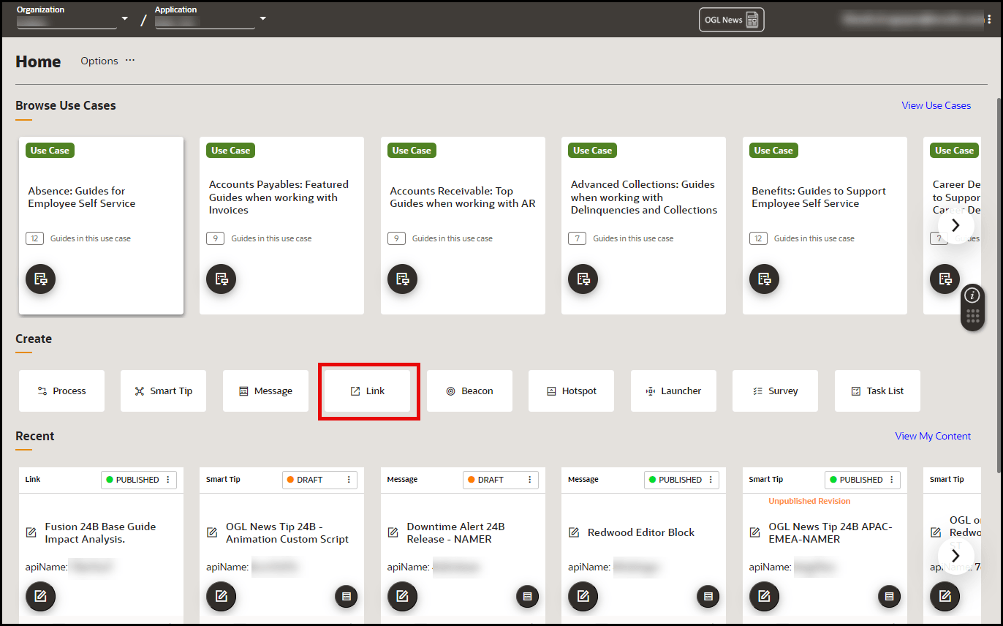
Task: Click round edit button on Redwood Editor Block card
Action: [x=583, y=596]
